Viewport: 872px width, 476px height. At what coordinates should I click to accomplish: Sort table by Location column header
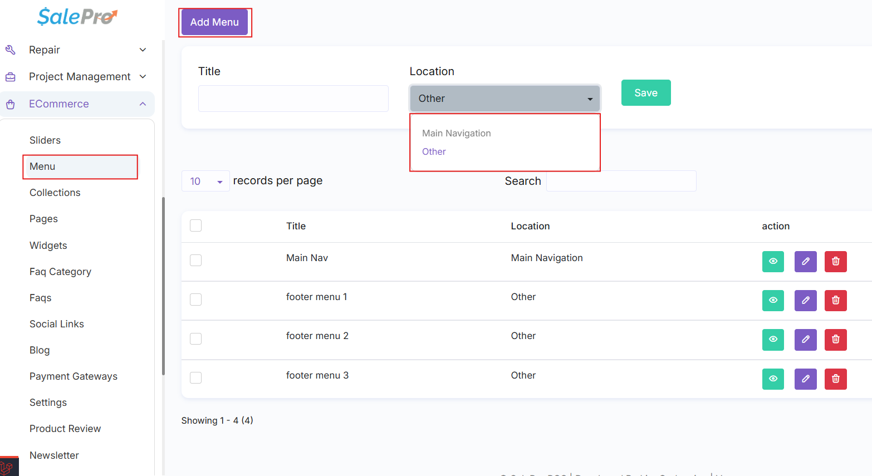530,226
